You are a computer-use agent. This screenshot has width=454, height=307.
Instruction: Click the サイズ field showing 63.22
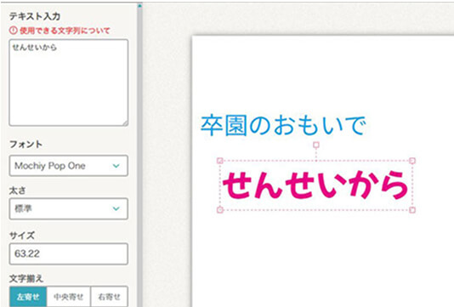[x=69, y=254]
